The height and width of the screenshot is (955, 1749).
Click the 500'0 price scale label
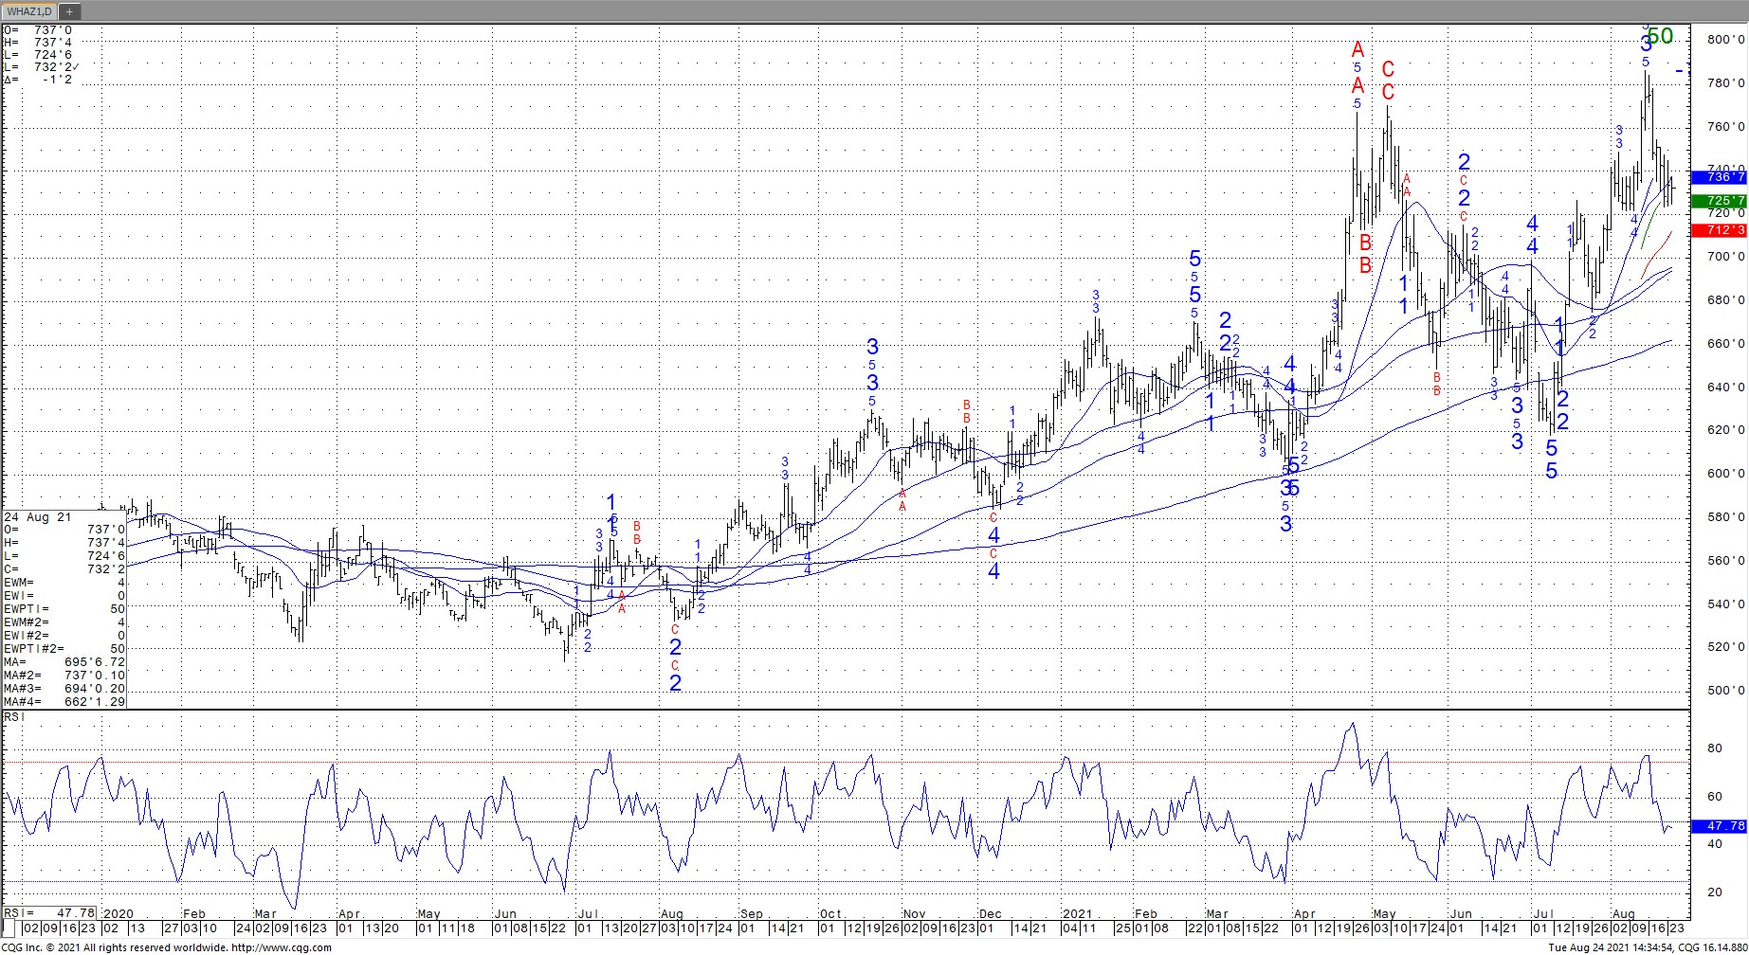pos(1726,691)
